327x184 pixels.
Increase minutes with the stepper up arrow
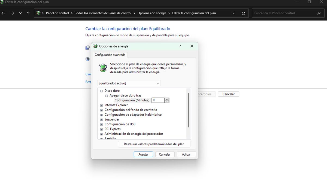coord(167,99)
